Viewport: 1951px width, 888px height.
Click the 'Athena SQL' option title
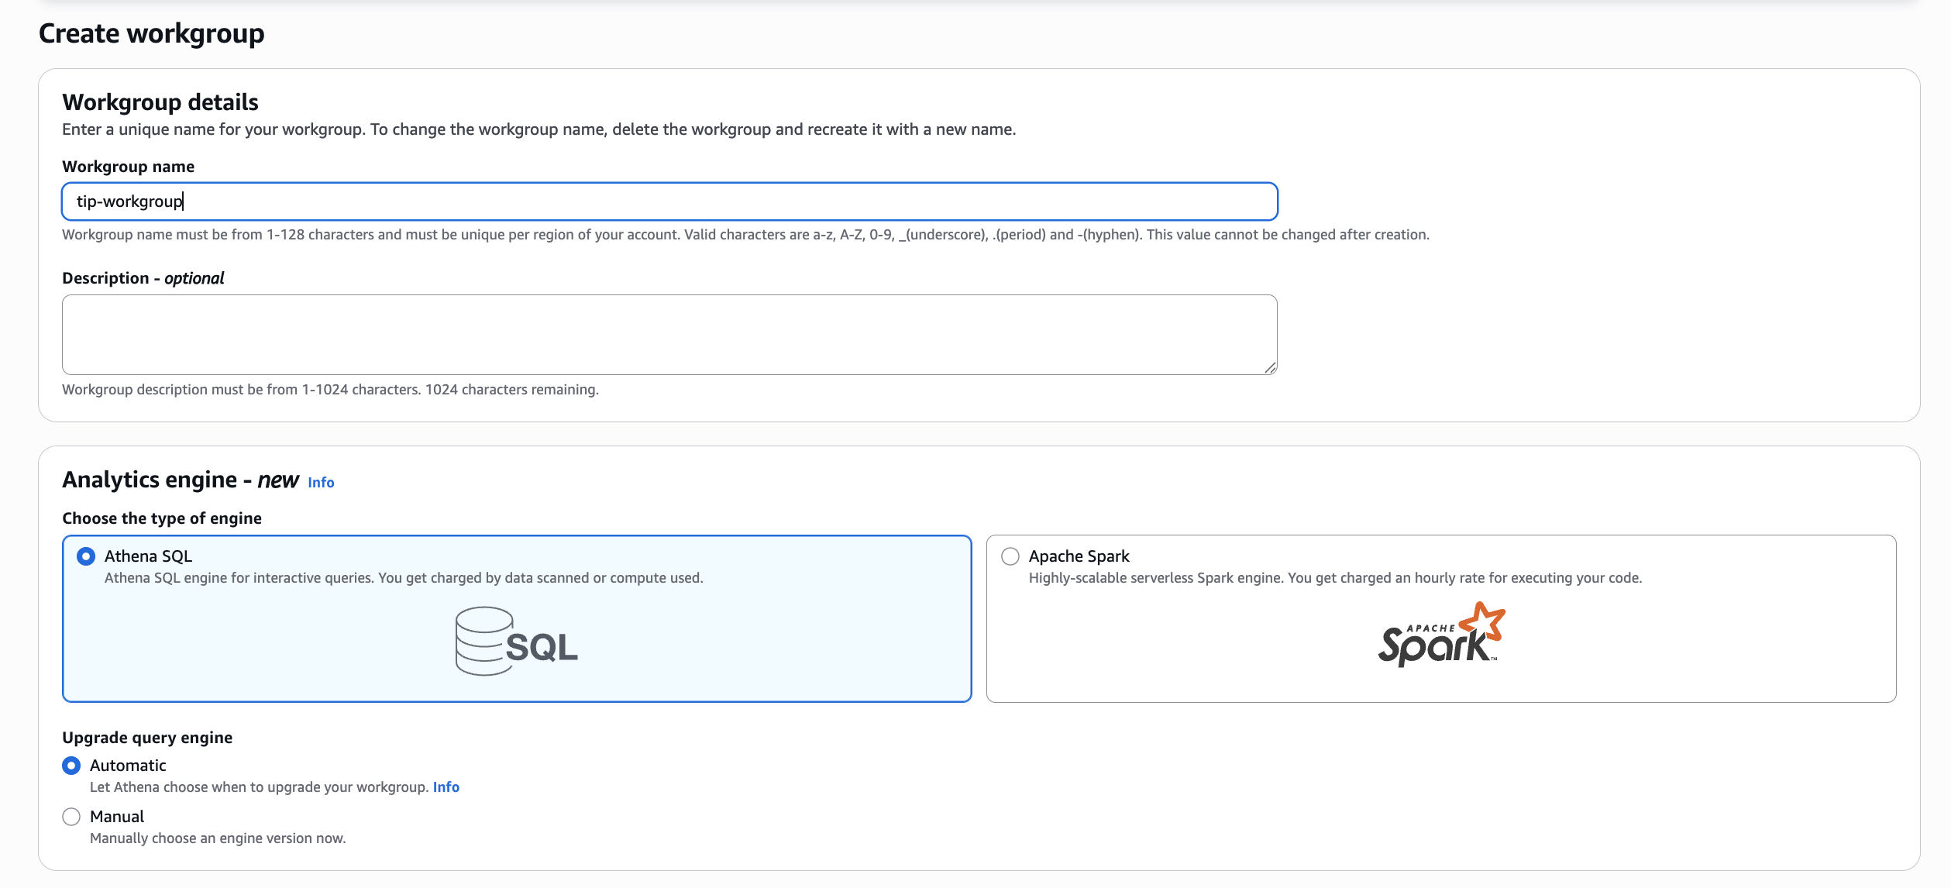149,556
